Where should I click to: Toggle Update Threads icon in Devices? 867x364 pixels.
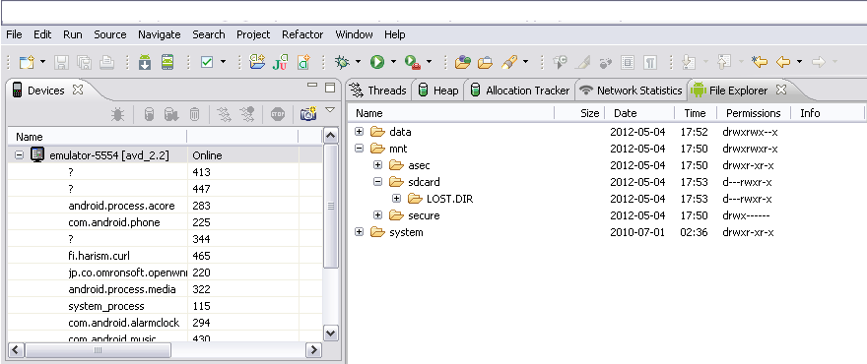point(224,114)
